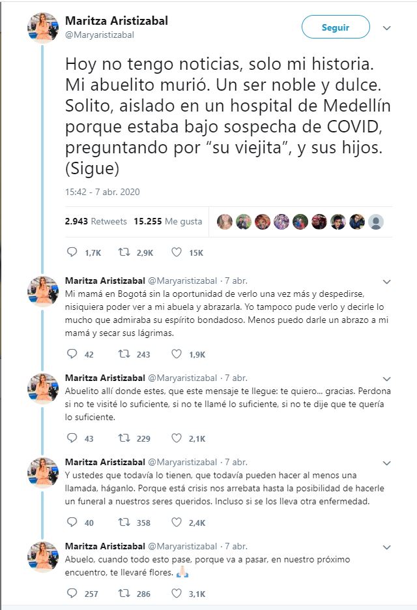Open options chevron on the 'Abuelo, cuando' tweet

(386, 547)
